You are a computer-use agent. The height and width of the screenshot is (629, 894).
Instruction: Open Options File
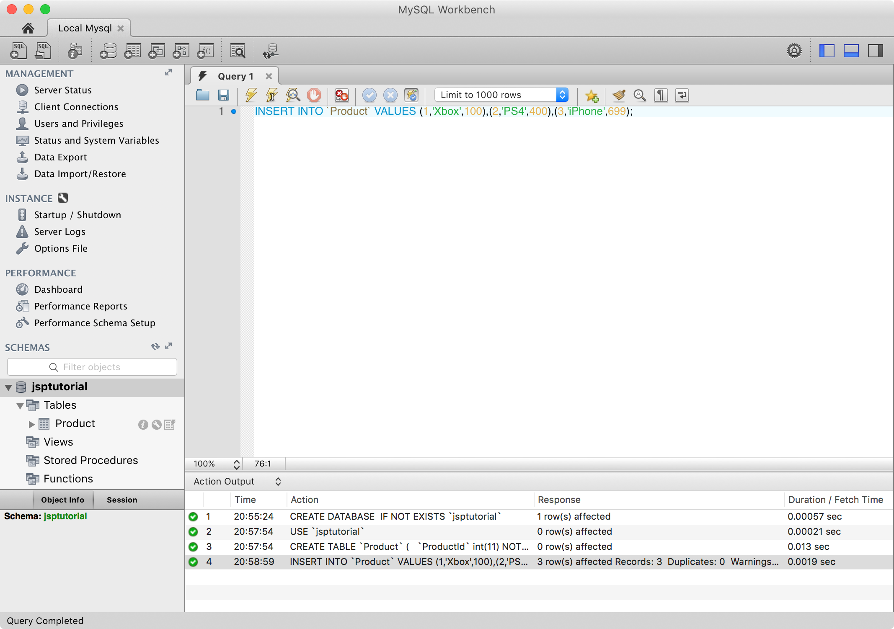(61, 248)
